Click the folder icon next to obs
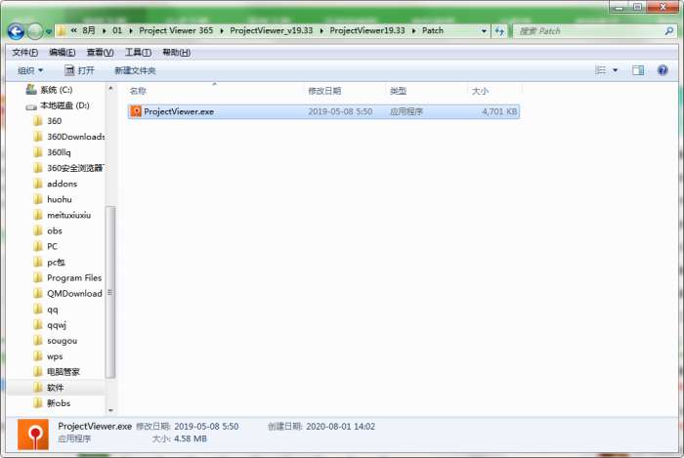Screen dimensions: 684x458 pos(38,231)
